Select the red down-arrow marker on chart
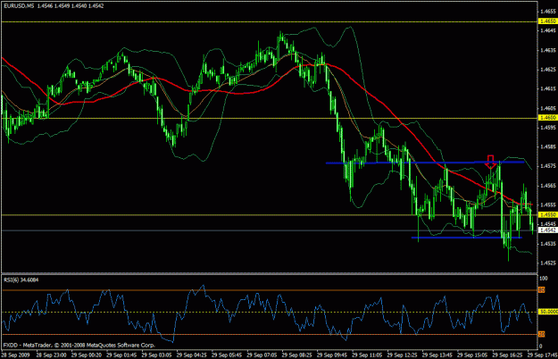558x359 pixels. coord(491,162)
